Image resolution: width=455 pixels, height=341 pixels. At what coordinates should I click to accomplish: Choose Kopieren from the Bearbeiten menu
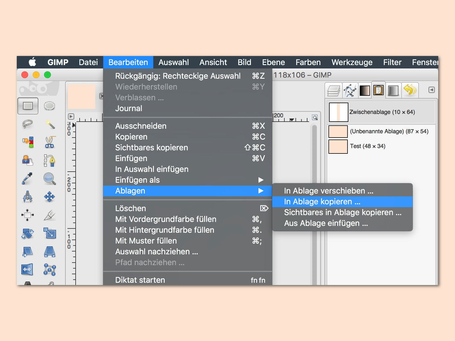(x=188, y=137)
